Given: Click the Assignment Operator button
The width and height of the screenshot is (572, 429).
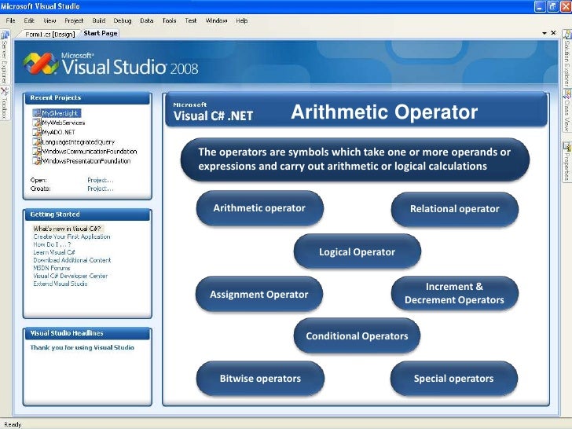Looking at the screenshot, I should coord(259,294).
